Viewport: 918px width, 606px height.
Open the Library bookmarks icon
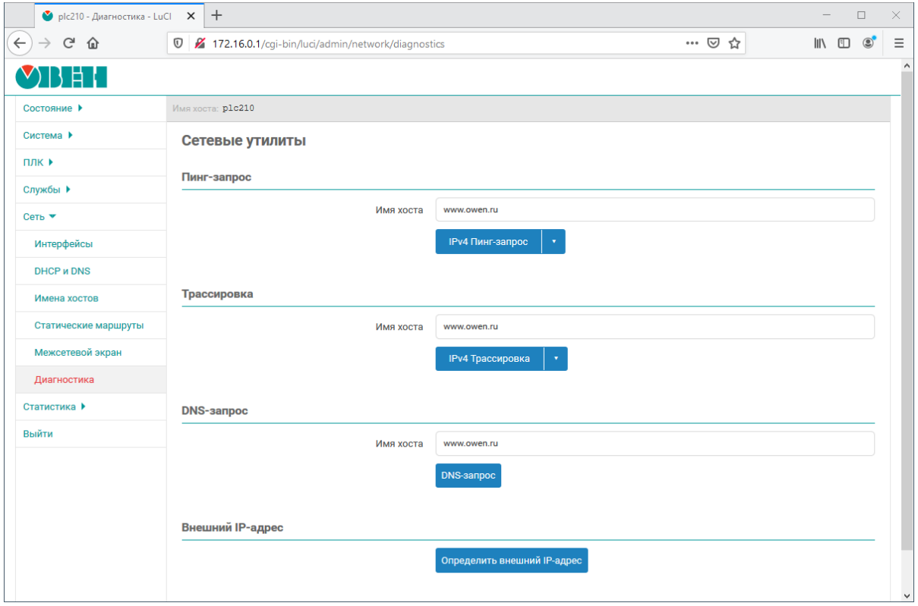point(820,43)
